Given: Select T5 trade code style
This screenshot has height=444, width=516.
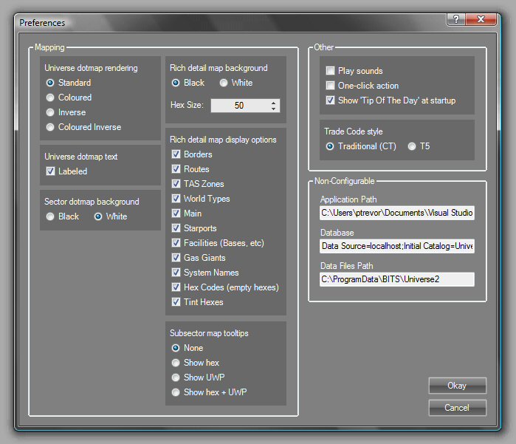Looking at the screenshot, I should coord(412,146).
